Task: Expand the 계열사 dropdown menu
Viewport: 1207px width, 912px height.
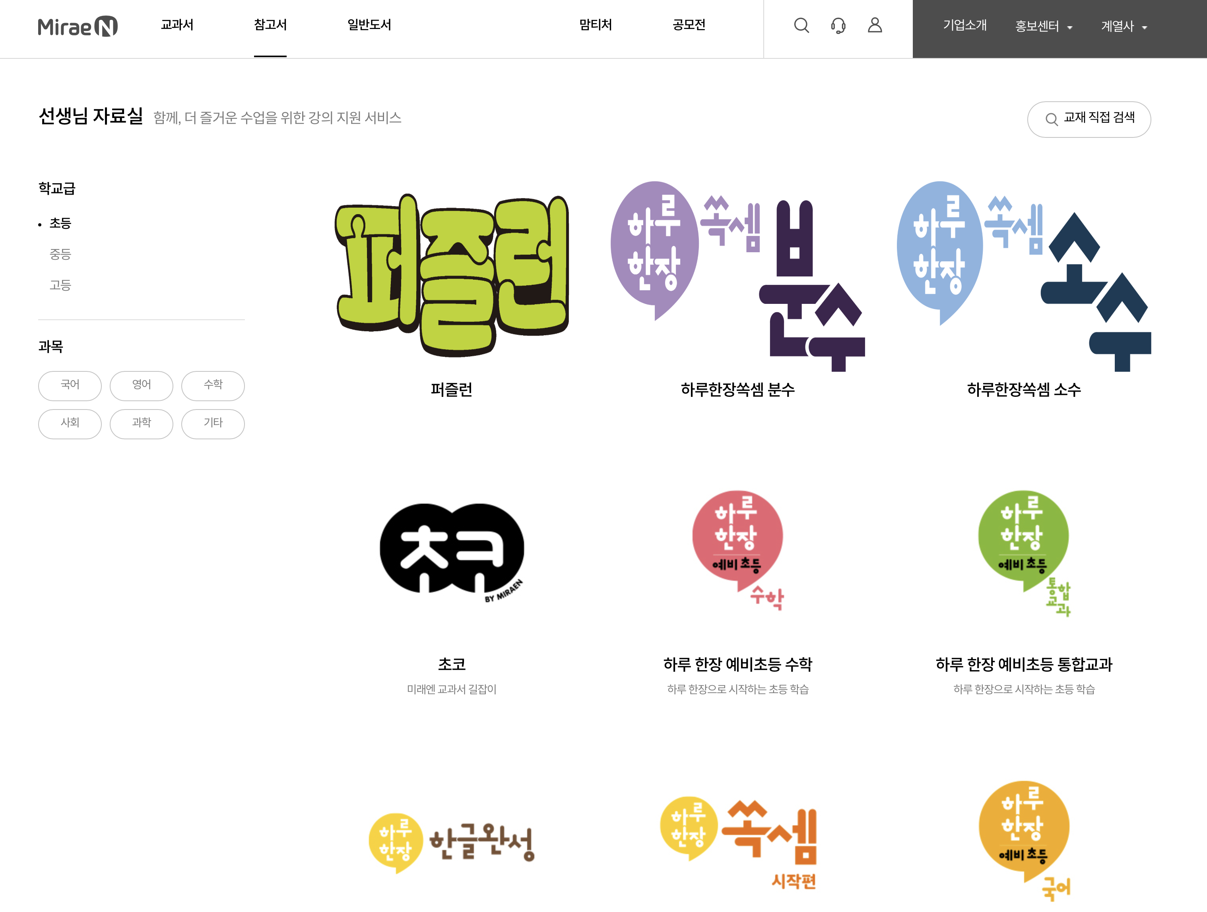Action: pos(1124,27)
